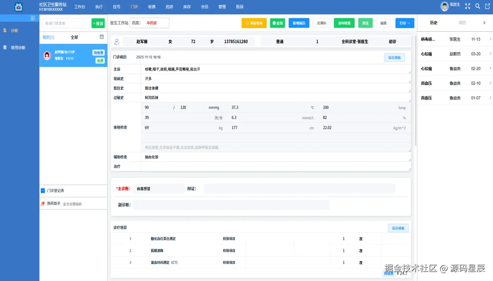Open the 库存 menu
The height and width of the screenshot is (281, 493).
[187, 7]
